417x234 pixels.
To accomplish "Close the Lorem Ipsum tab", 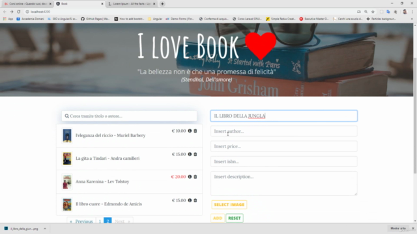I will tap(154, 4).
